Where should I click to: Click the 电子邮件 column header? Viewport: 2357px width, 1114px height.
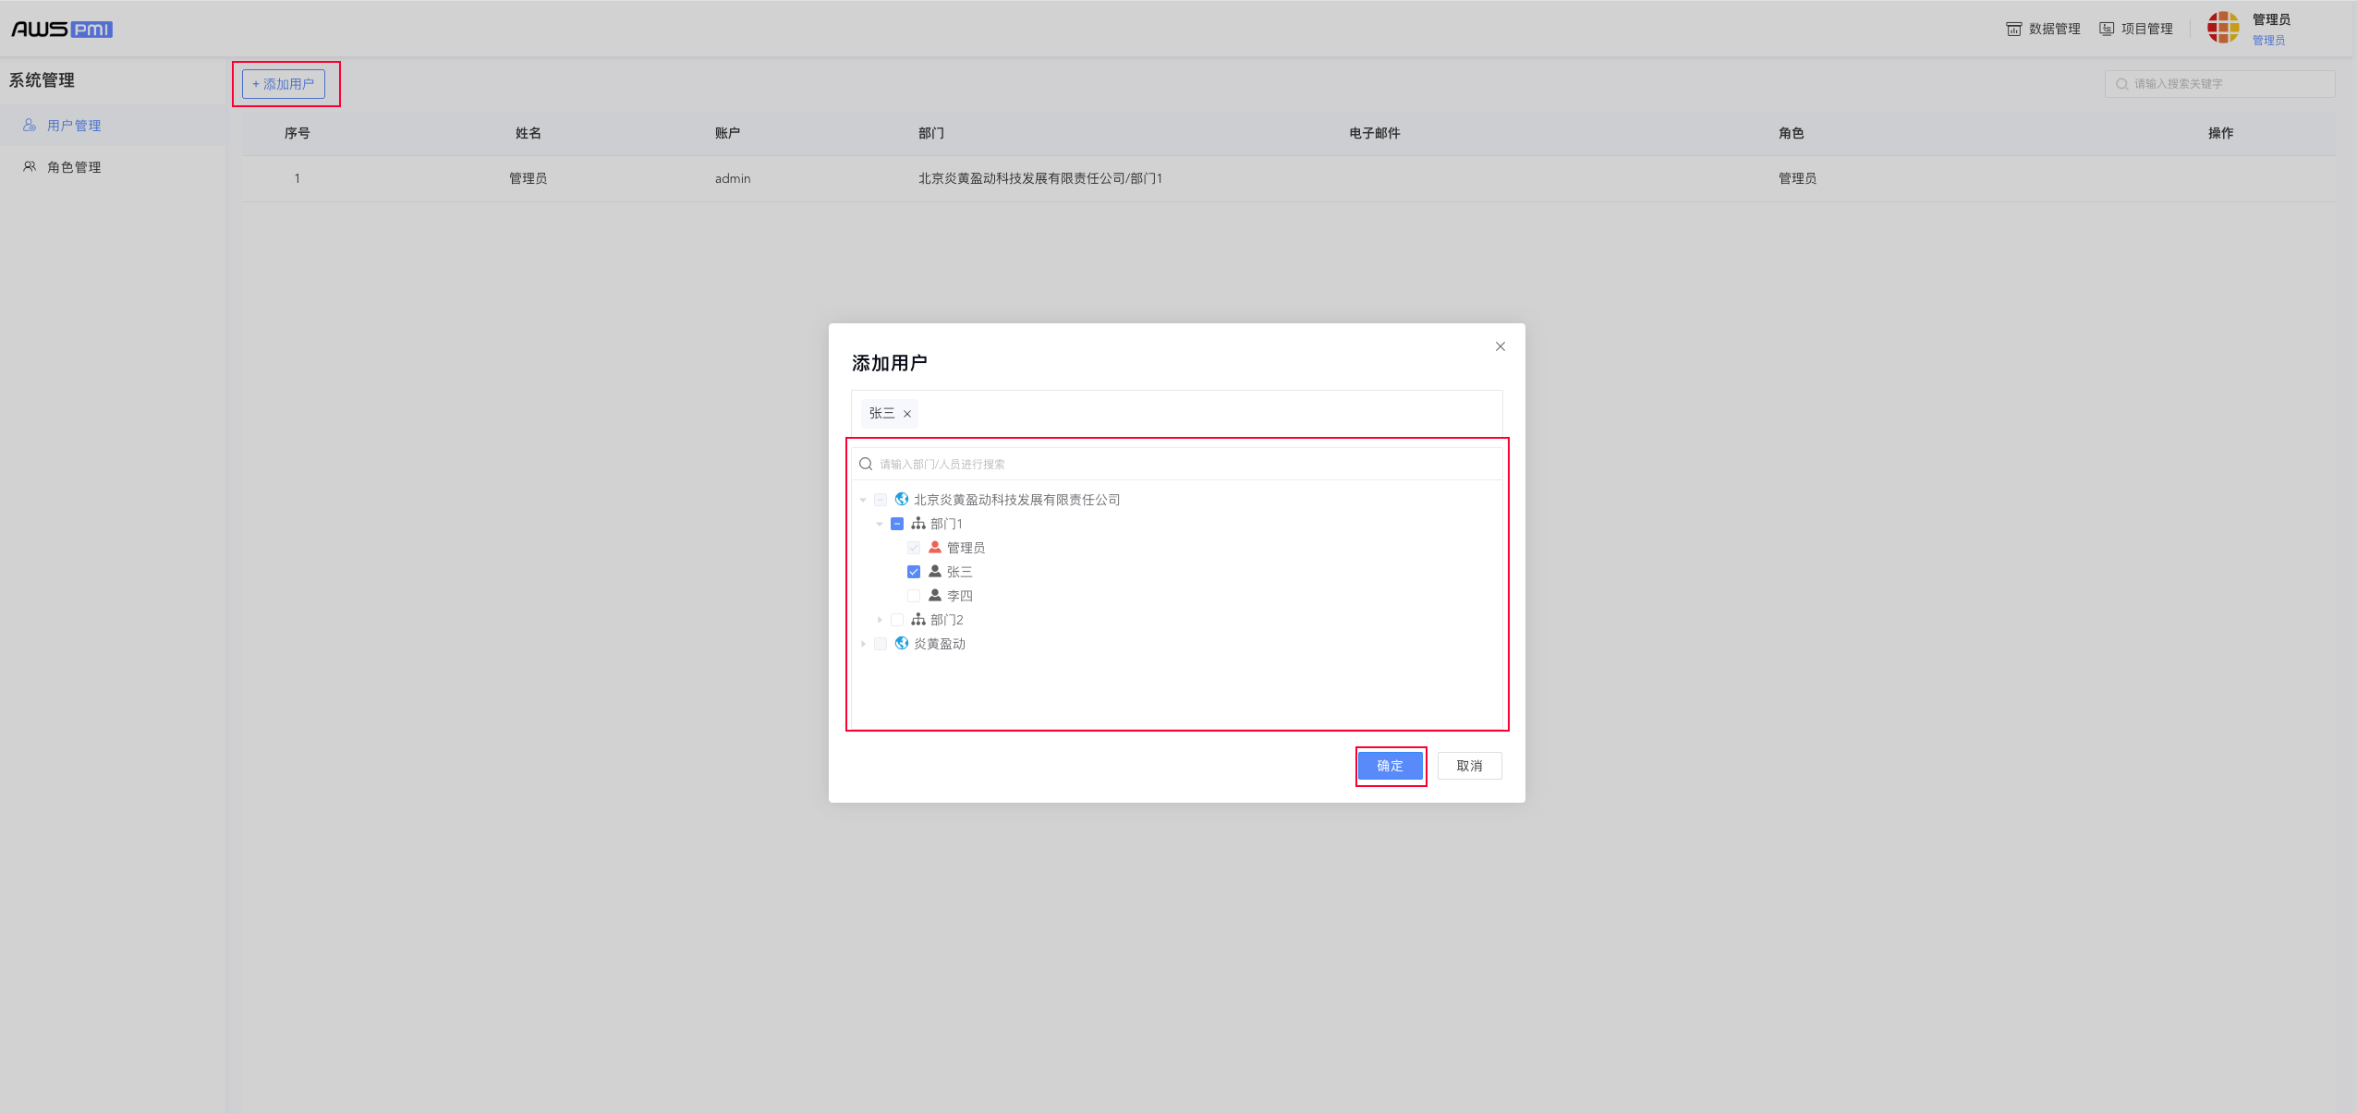(1374, 133)
